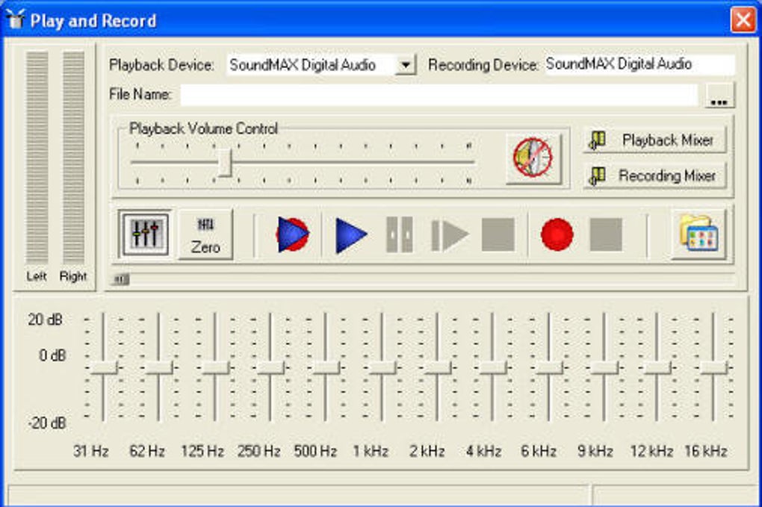Click the Recording Device field

[x=639, y=64]
